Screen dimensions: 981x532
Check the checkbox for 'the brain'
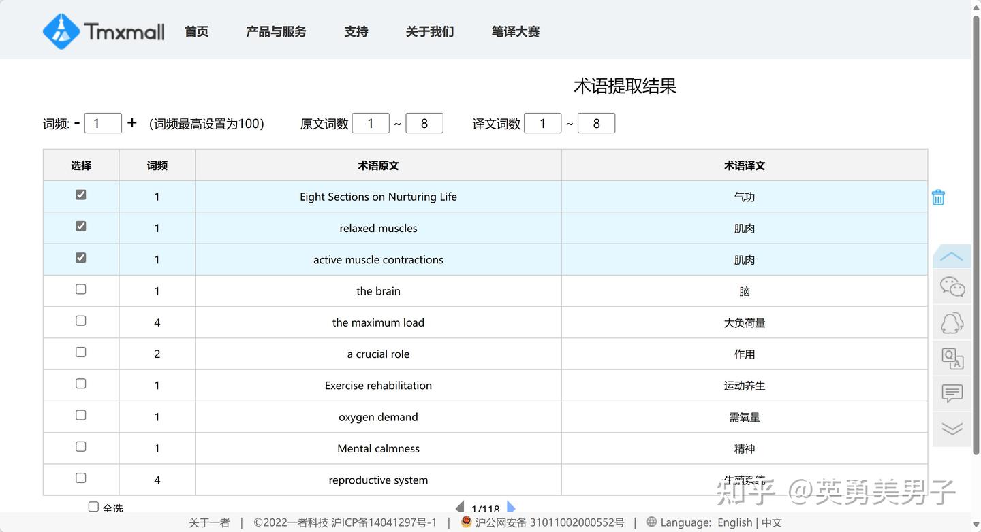click(80, 289)
